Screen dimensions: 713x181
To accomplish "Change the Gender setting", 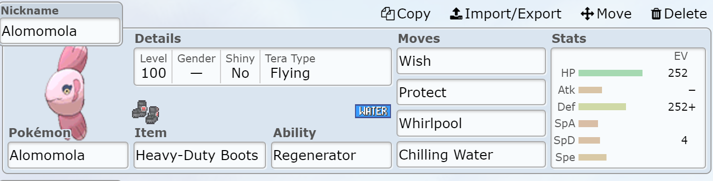I will pos(196,66).
